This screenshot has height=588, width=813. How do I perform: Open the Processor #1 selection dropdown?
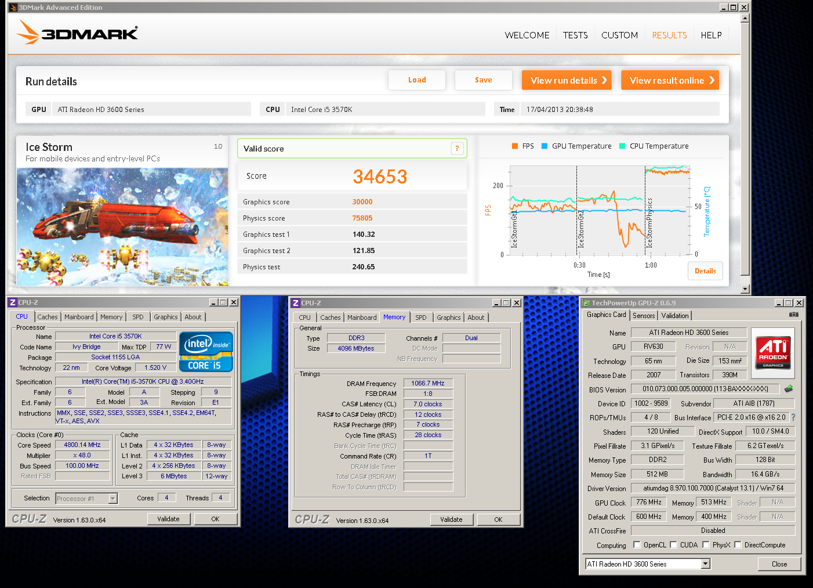(x=113, y=499)
